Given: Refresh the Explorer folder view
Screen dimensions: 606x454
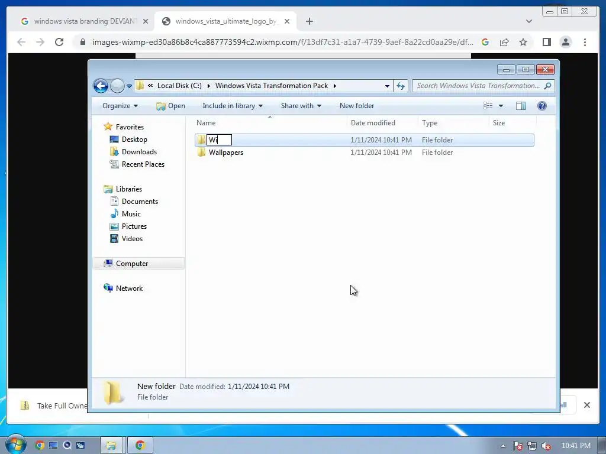Looking at the screenshot, I should 401,86.
